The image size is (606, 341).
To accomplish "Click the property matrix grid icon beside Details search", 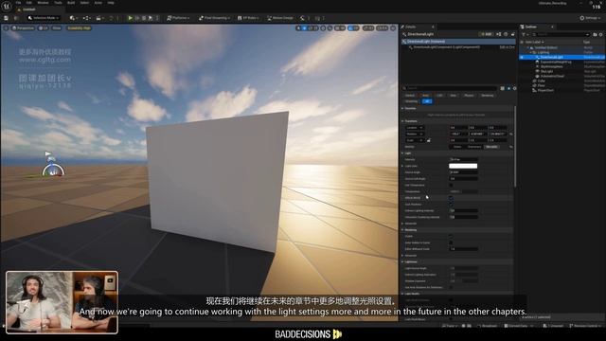I will click(503, 88).
